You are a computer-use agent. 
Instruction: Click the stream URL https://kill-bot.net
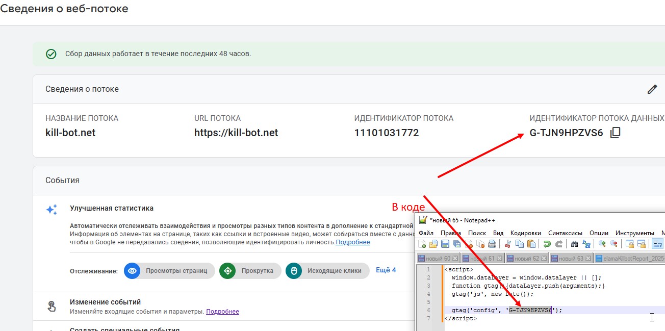[x=236, y=133]
